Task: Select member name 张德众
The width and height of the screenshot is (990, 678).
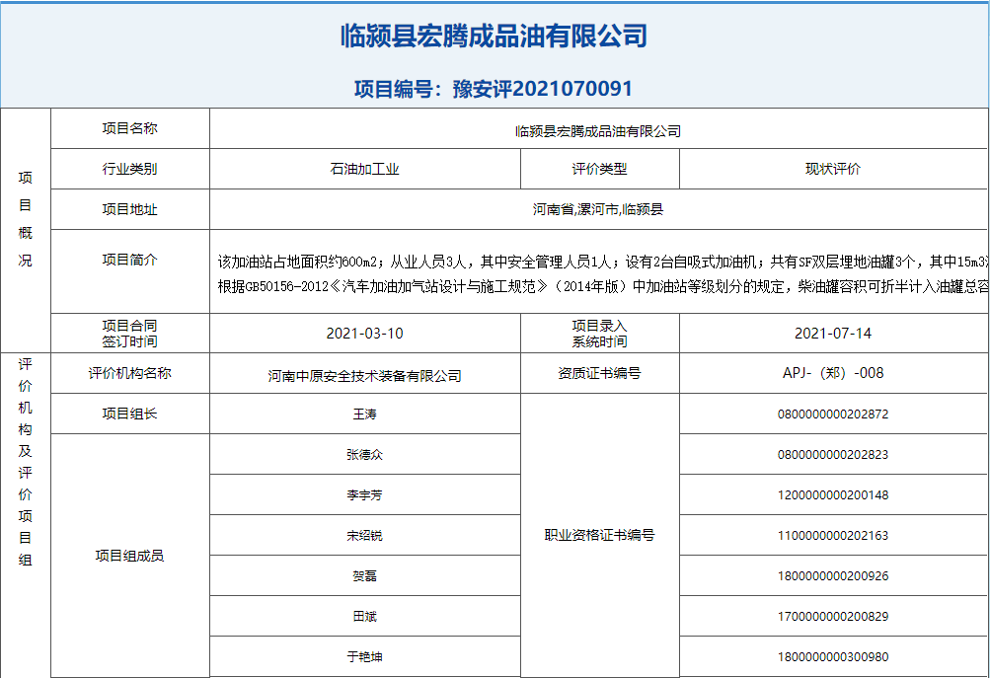Action: coord(364,455)
